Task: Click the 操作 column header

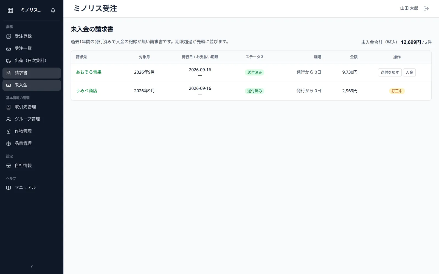Action: 397,57
